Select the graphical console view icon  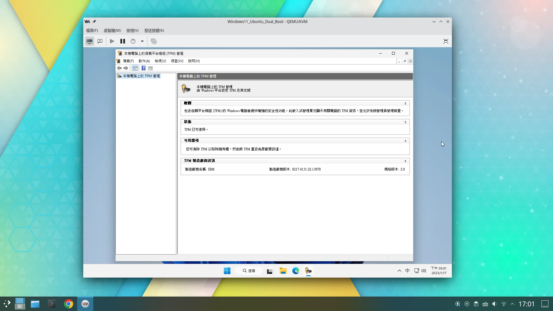(89, 41)
